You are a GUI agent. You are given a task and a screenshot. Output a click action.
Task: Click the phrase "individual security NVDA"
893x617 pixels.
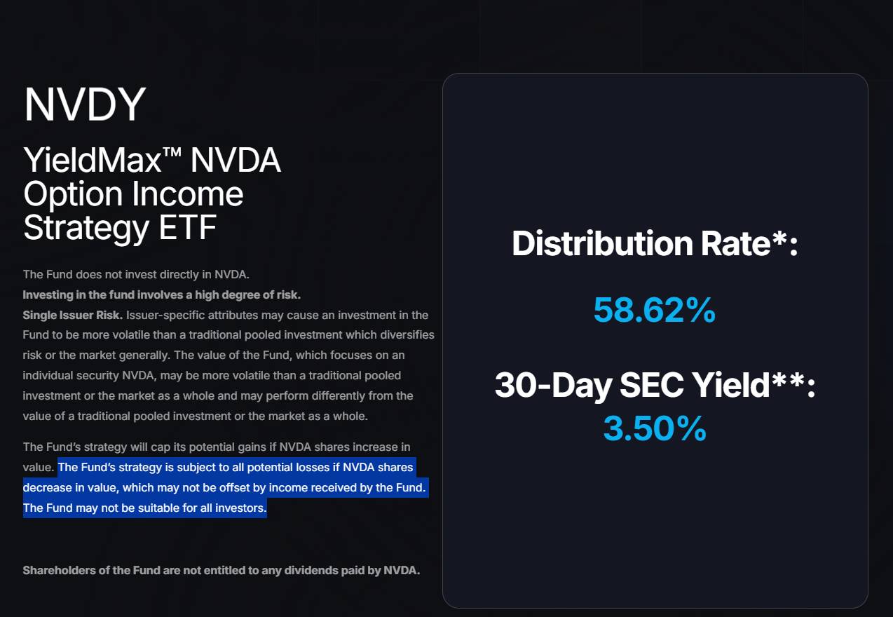click(x=85, y=375)
